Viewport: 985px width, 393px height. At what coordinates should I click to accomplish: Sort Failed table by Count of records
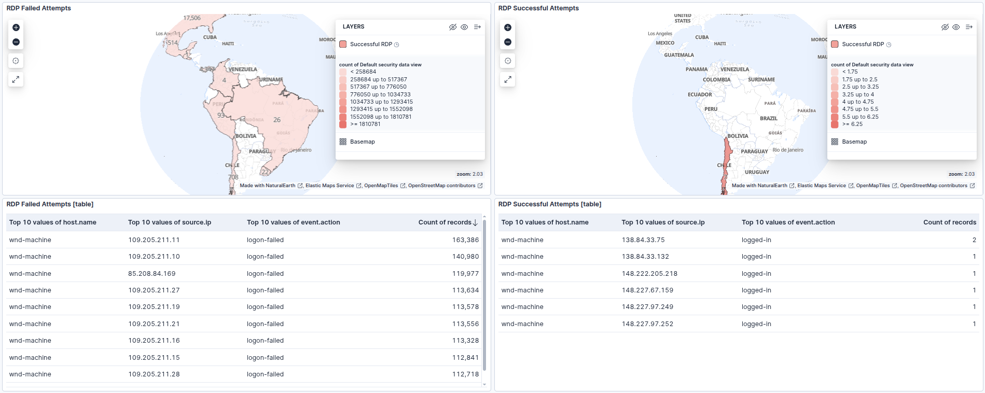(x=445, y=222)
